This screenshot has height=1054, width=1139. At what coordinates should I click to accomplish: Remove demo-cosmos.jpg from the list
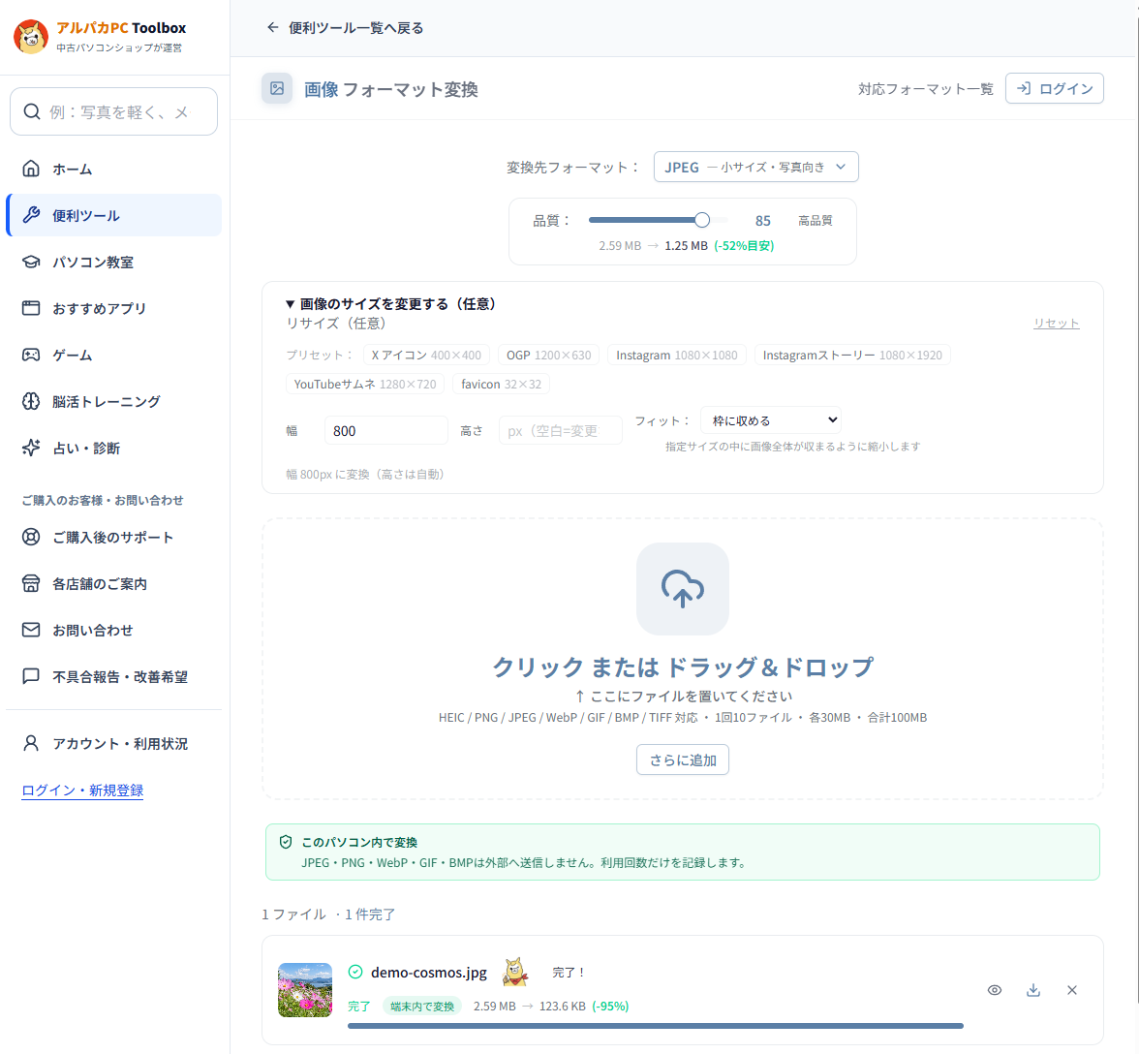coord(1072,990)
